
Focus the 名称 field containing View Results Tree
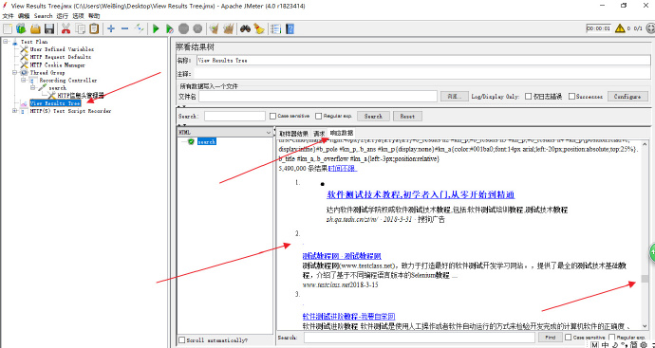pos(422,61)
